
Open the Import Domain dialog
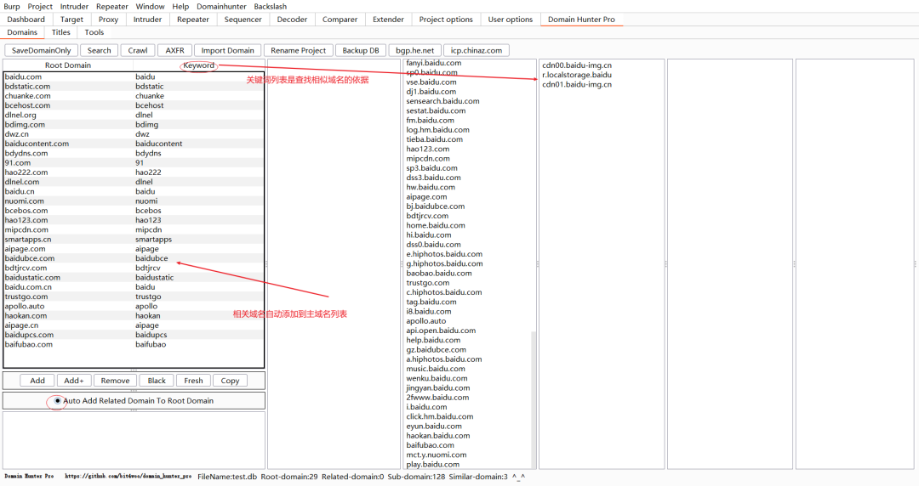[227, 50]
